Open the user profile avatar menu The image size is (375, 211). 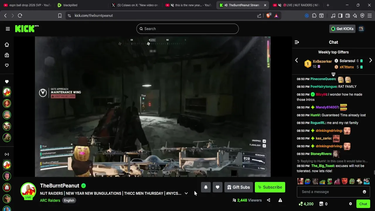[x=361, y=29]
